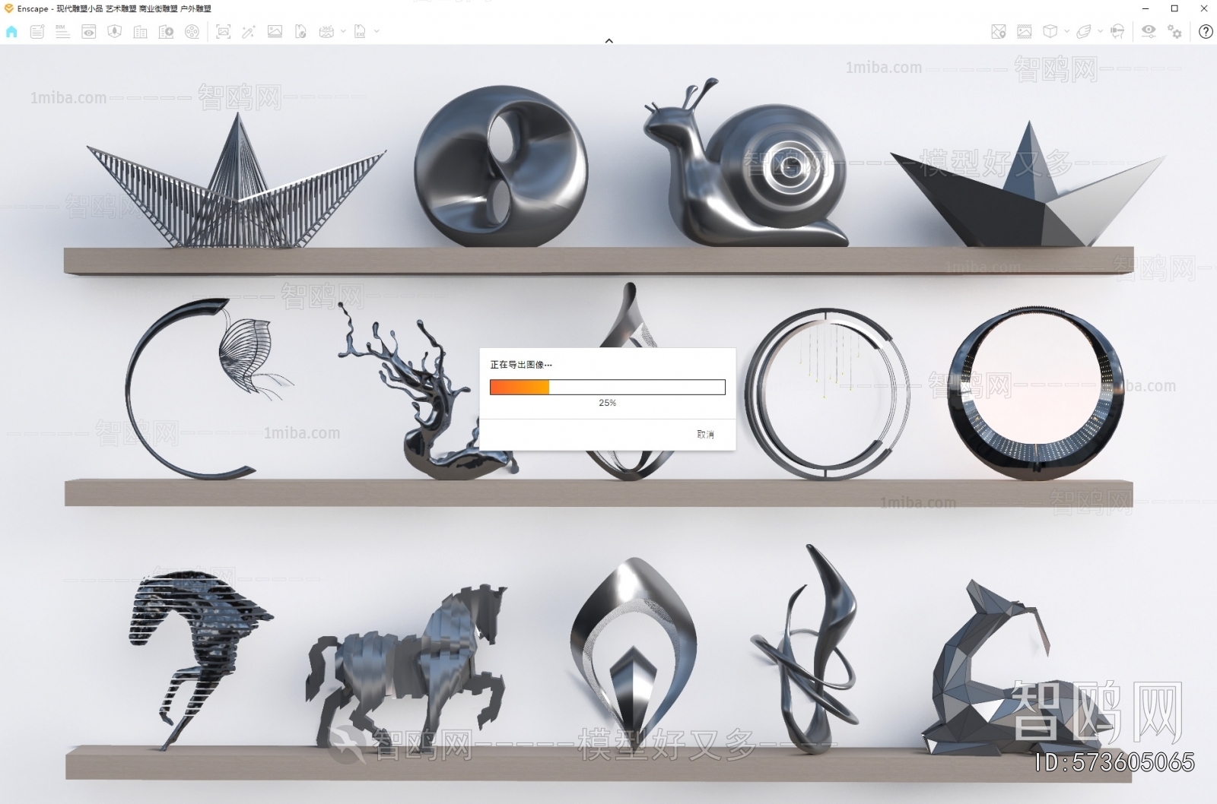The height and width of the screenshot is (804, 1217).
Task: Open the BIM info mode tool
Action: point(62,31)
